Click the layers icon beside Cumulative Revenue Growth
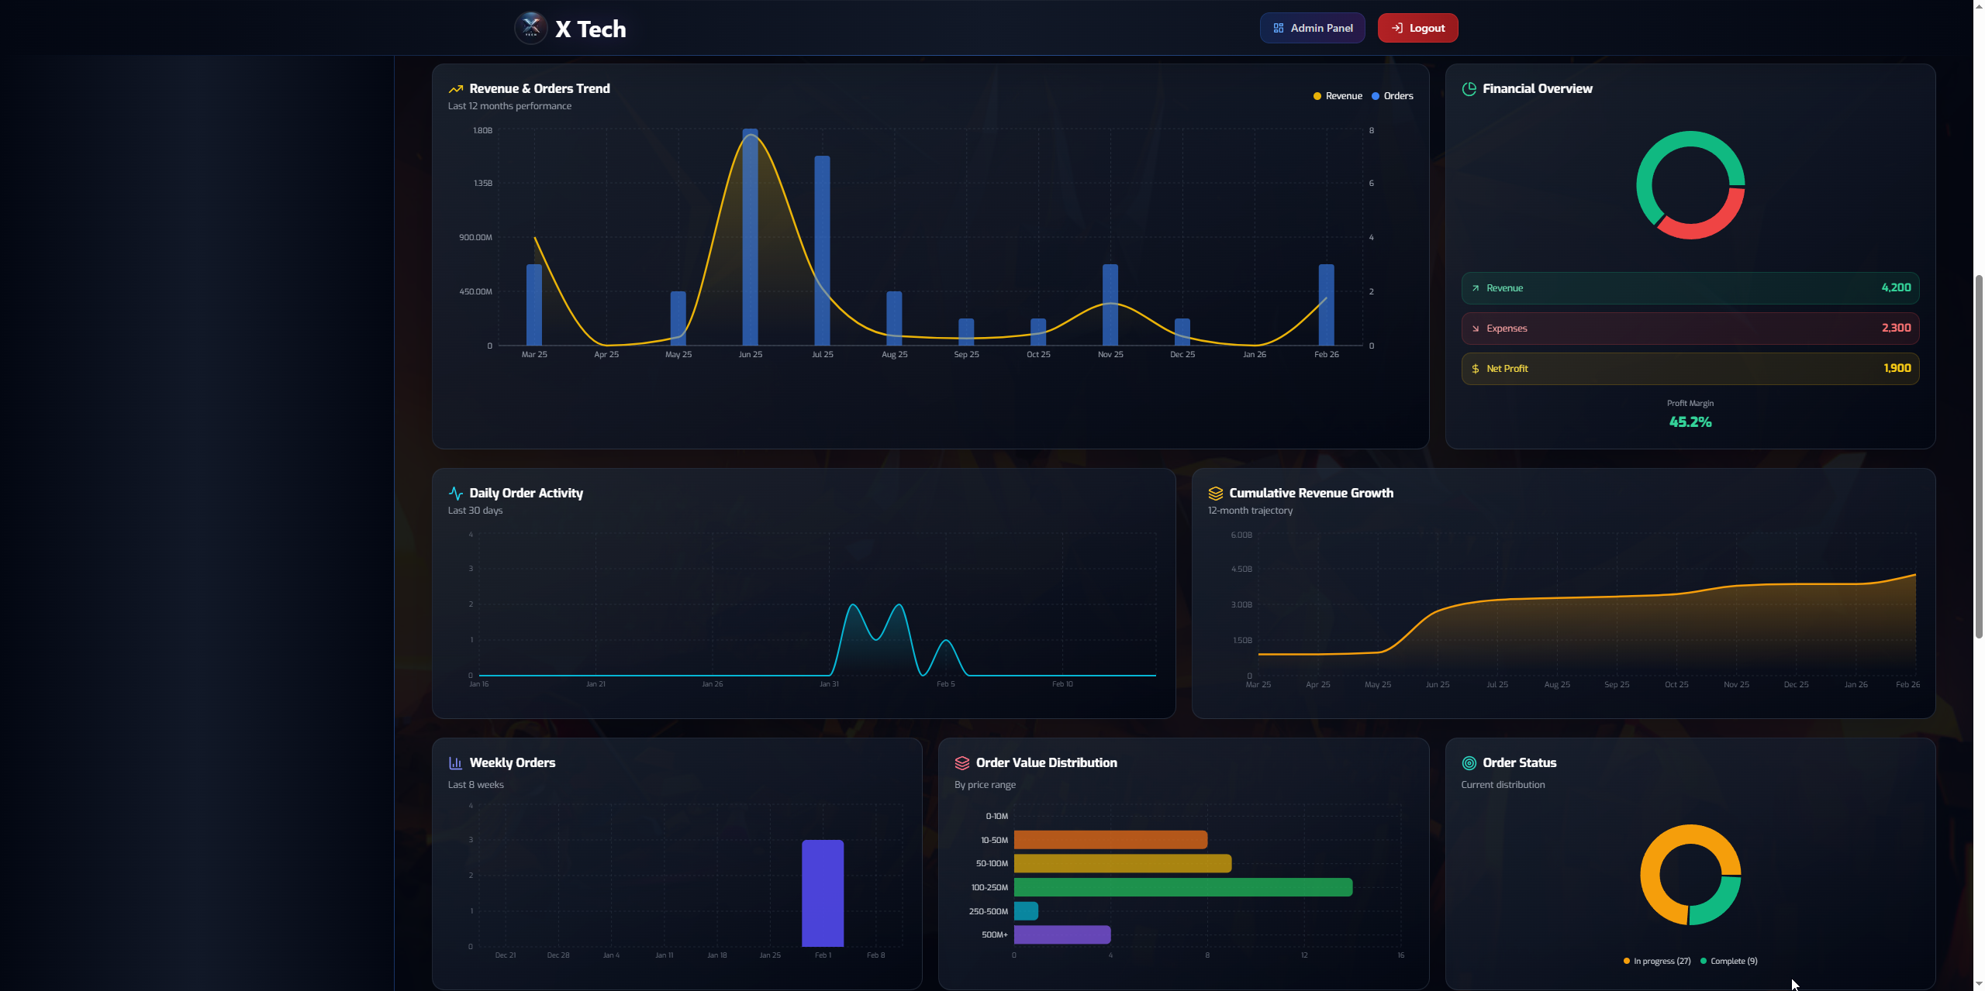Viewport: 1985px width, 991px height. (x=1216, y=494)
